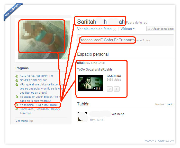
Task: Open the GASOLINA video title
Action: click(114, 76)
